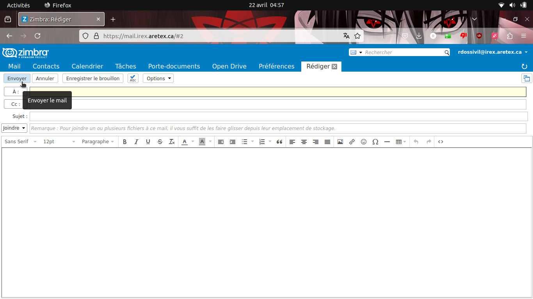Click the text color button

[185, 142]
